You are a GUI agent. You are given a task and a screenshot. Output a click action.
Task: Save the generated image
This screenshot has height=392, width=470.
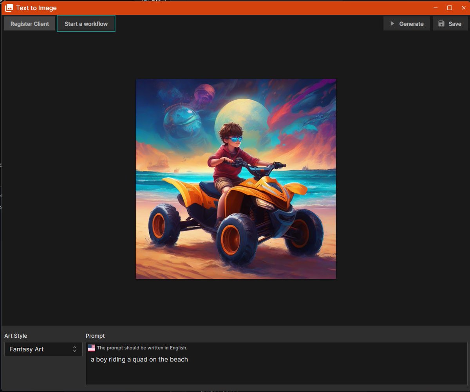click(x=450, y=24)
